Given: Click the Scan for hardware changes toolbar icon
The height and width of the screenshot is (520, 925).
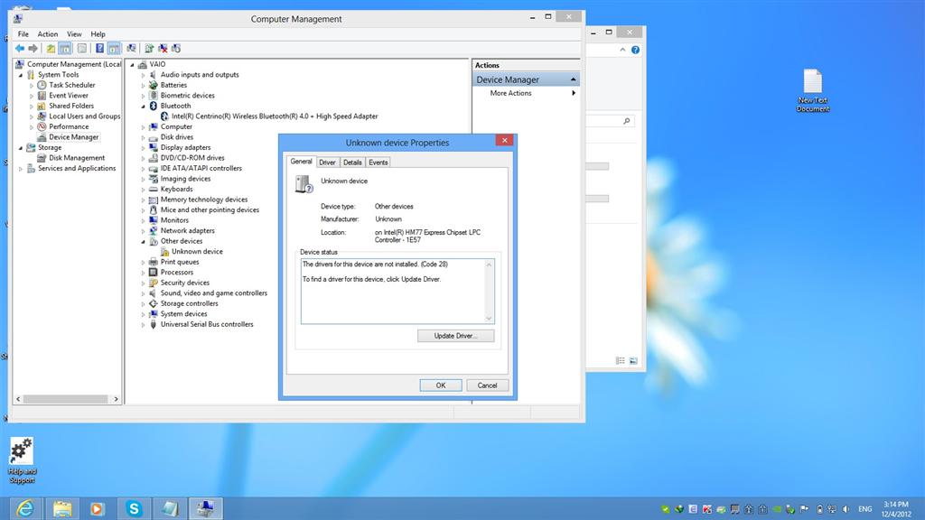Looking at the screenshot, I should (x=131, y=49).
